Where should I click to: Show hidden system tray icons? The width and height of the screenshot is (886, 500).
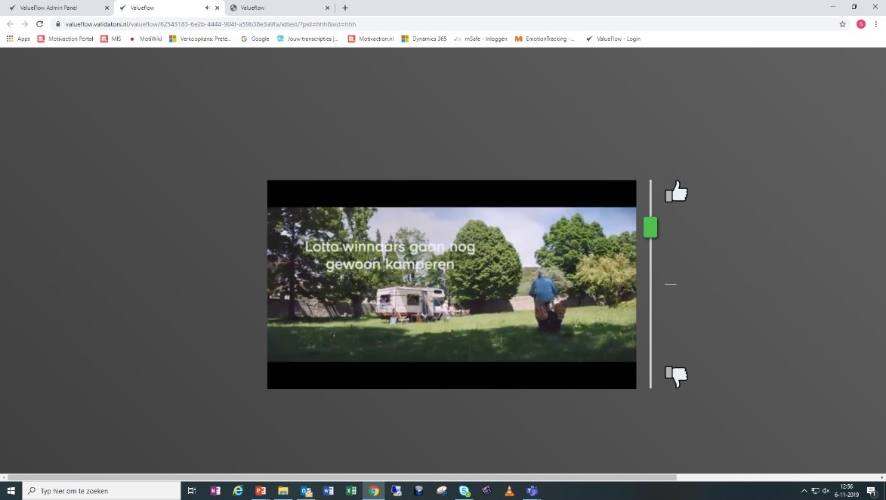(804, 491)
